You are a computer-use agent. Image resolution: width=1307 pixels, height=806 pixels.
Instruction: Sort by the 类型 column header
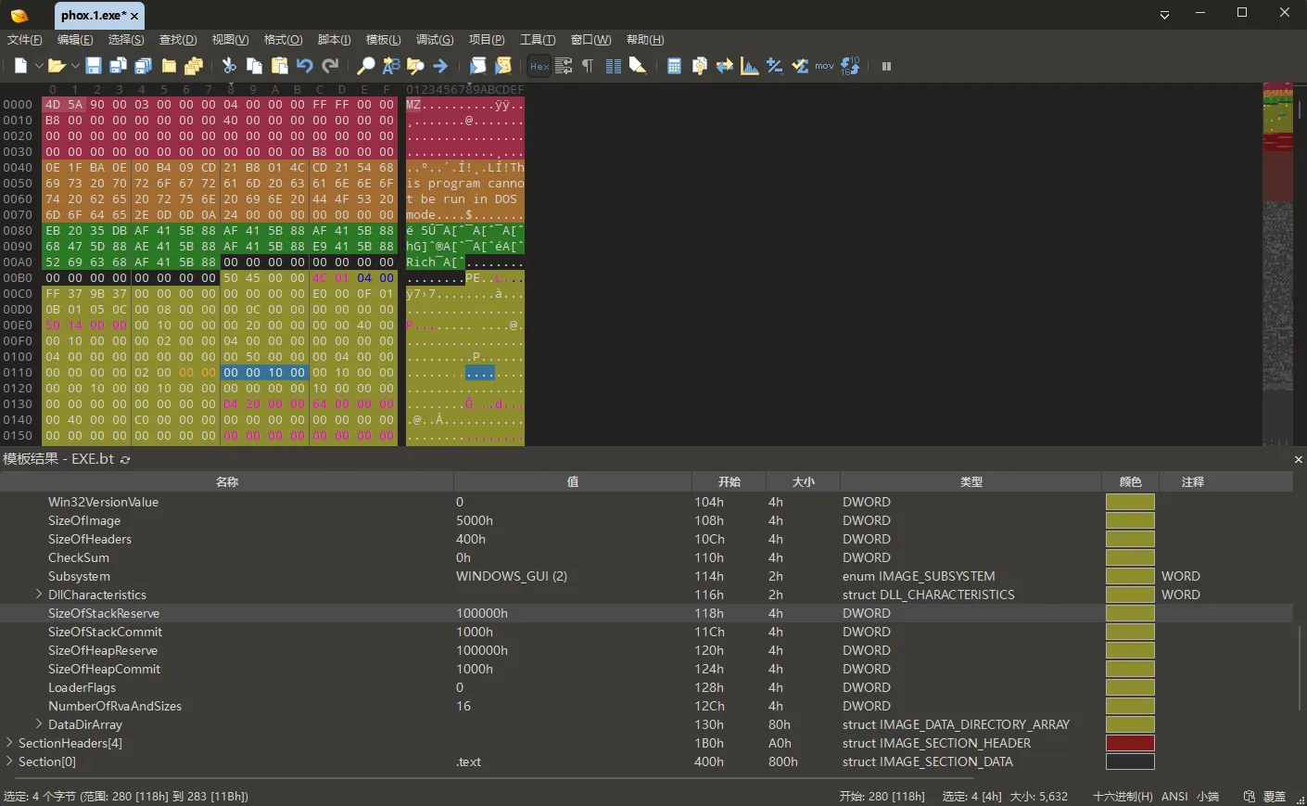click(971, 481)
